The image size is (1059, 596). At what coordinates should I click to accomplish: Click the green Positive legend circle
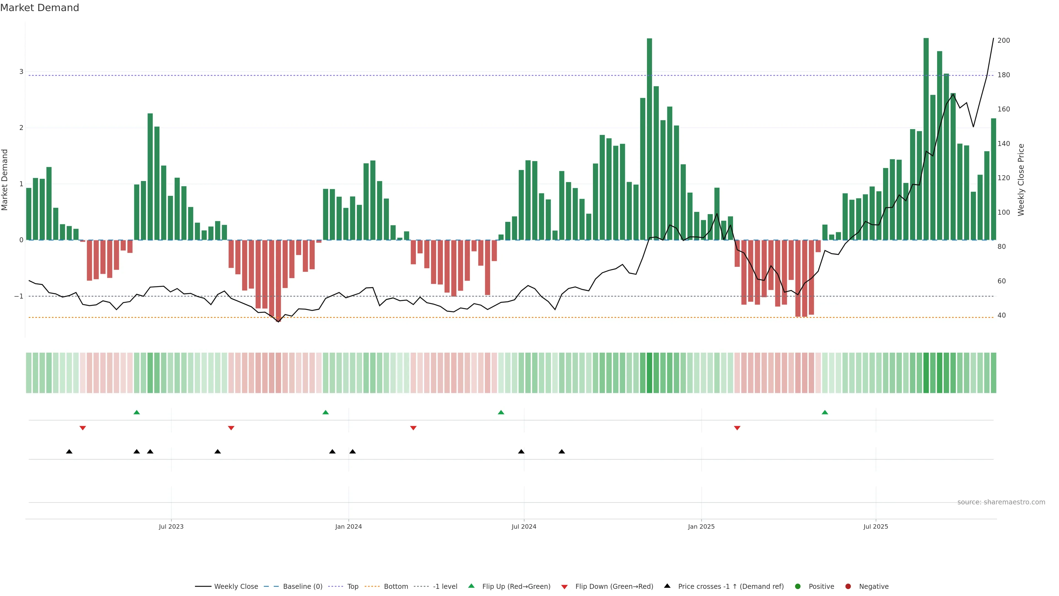[798, 587]
